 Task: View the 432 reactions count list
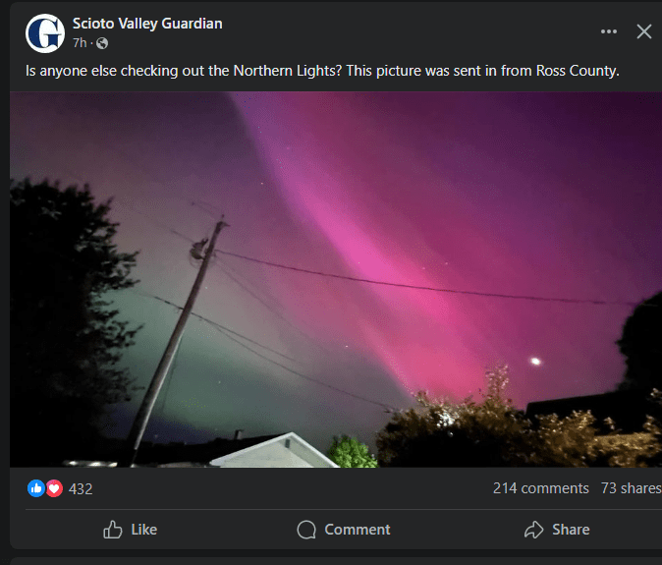click(x=81, y=489)
